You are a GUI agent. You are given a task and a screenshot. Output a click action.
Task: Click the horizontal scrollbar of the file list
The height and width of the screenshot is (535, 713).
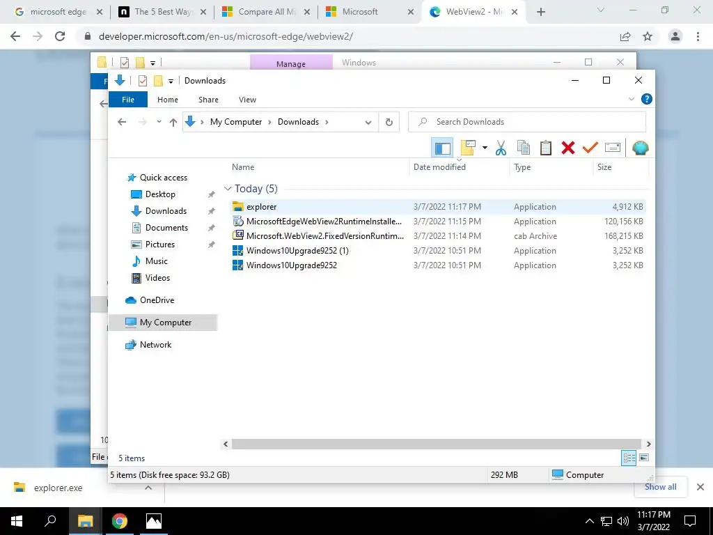click(x=437, y=444)
